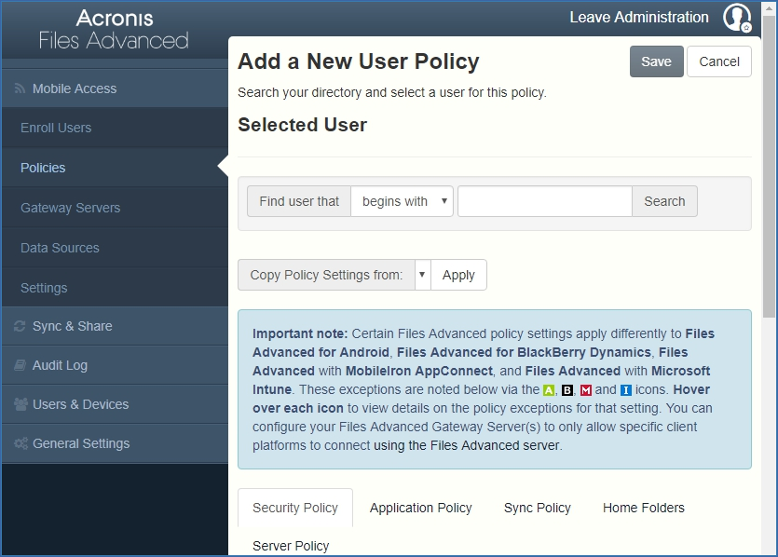Click the user profile avatar icon
Image resolution: width=778 pixels, height=557 pixels.
pos(737,18)
